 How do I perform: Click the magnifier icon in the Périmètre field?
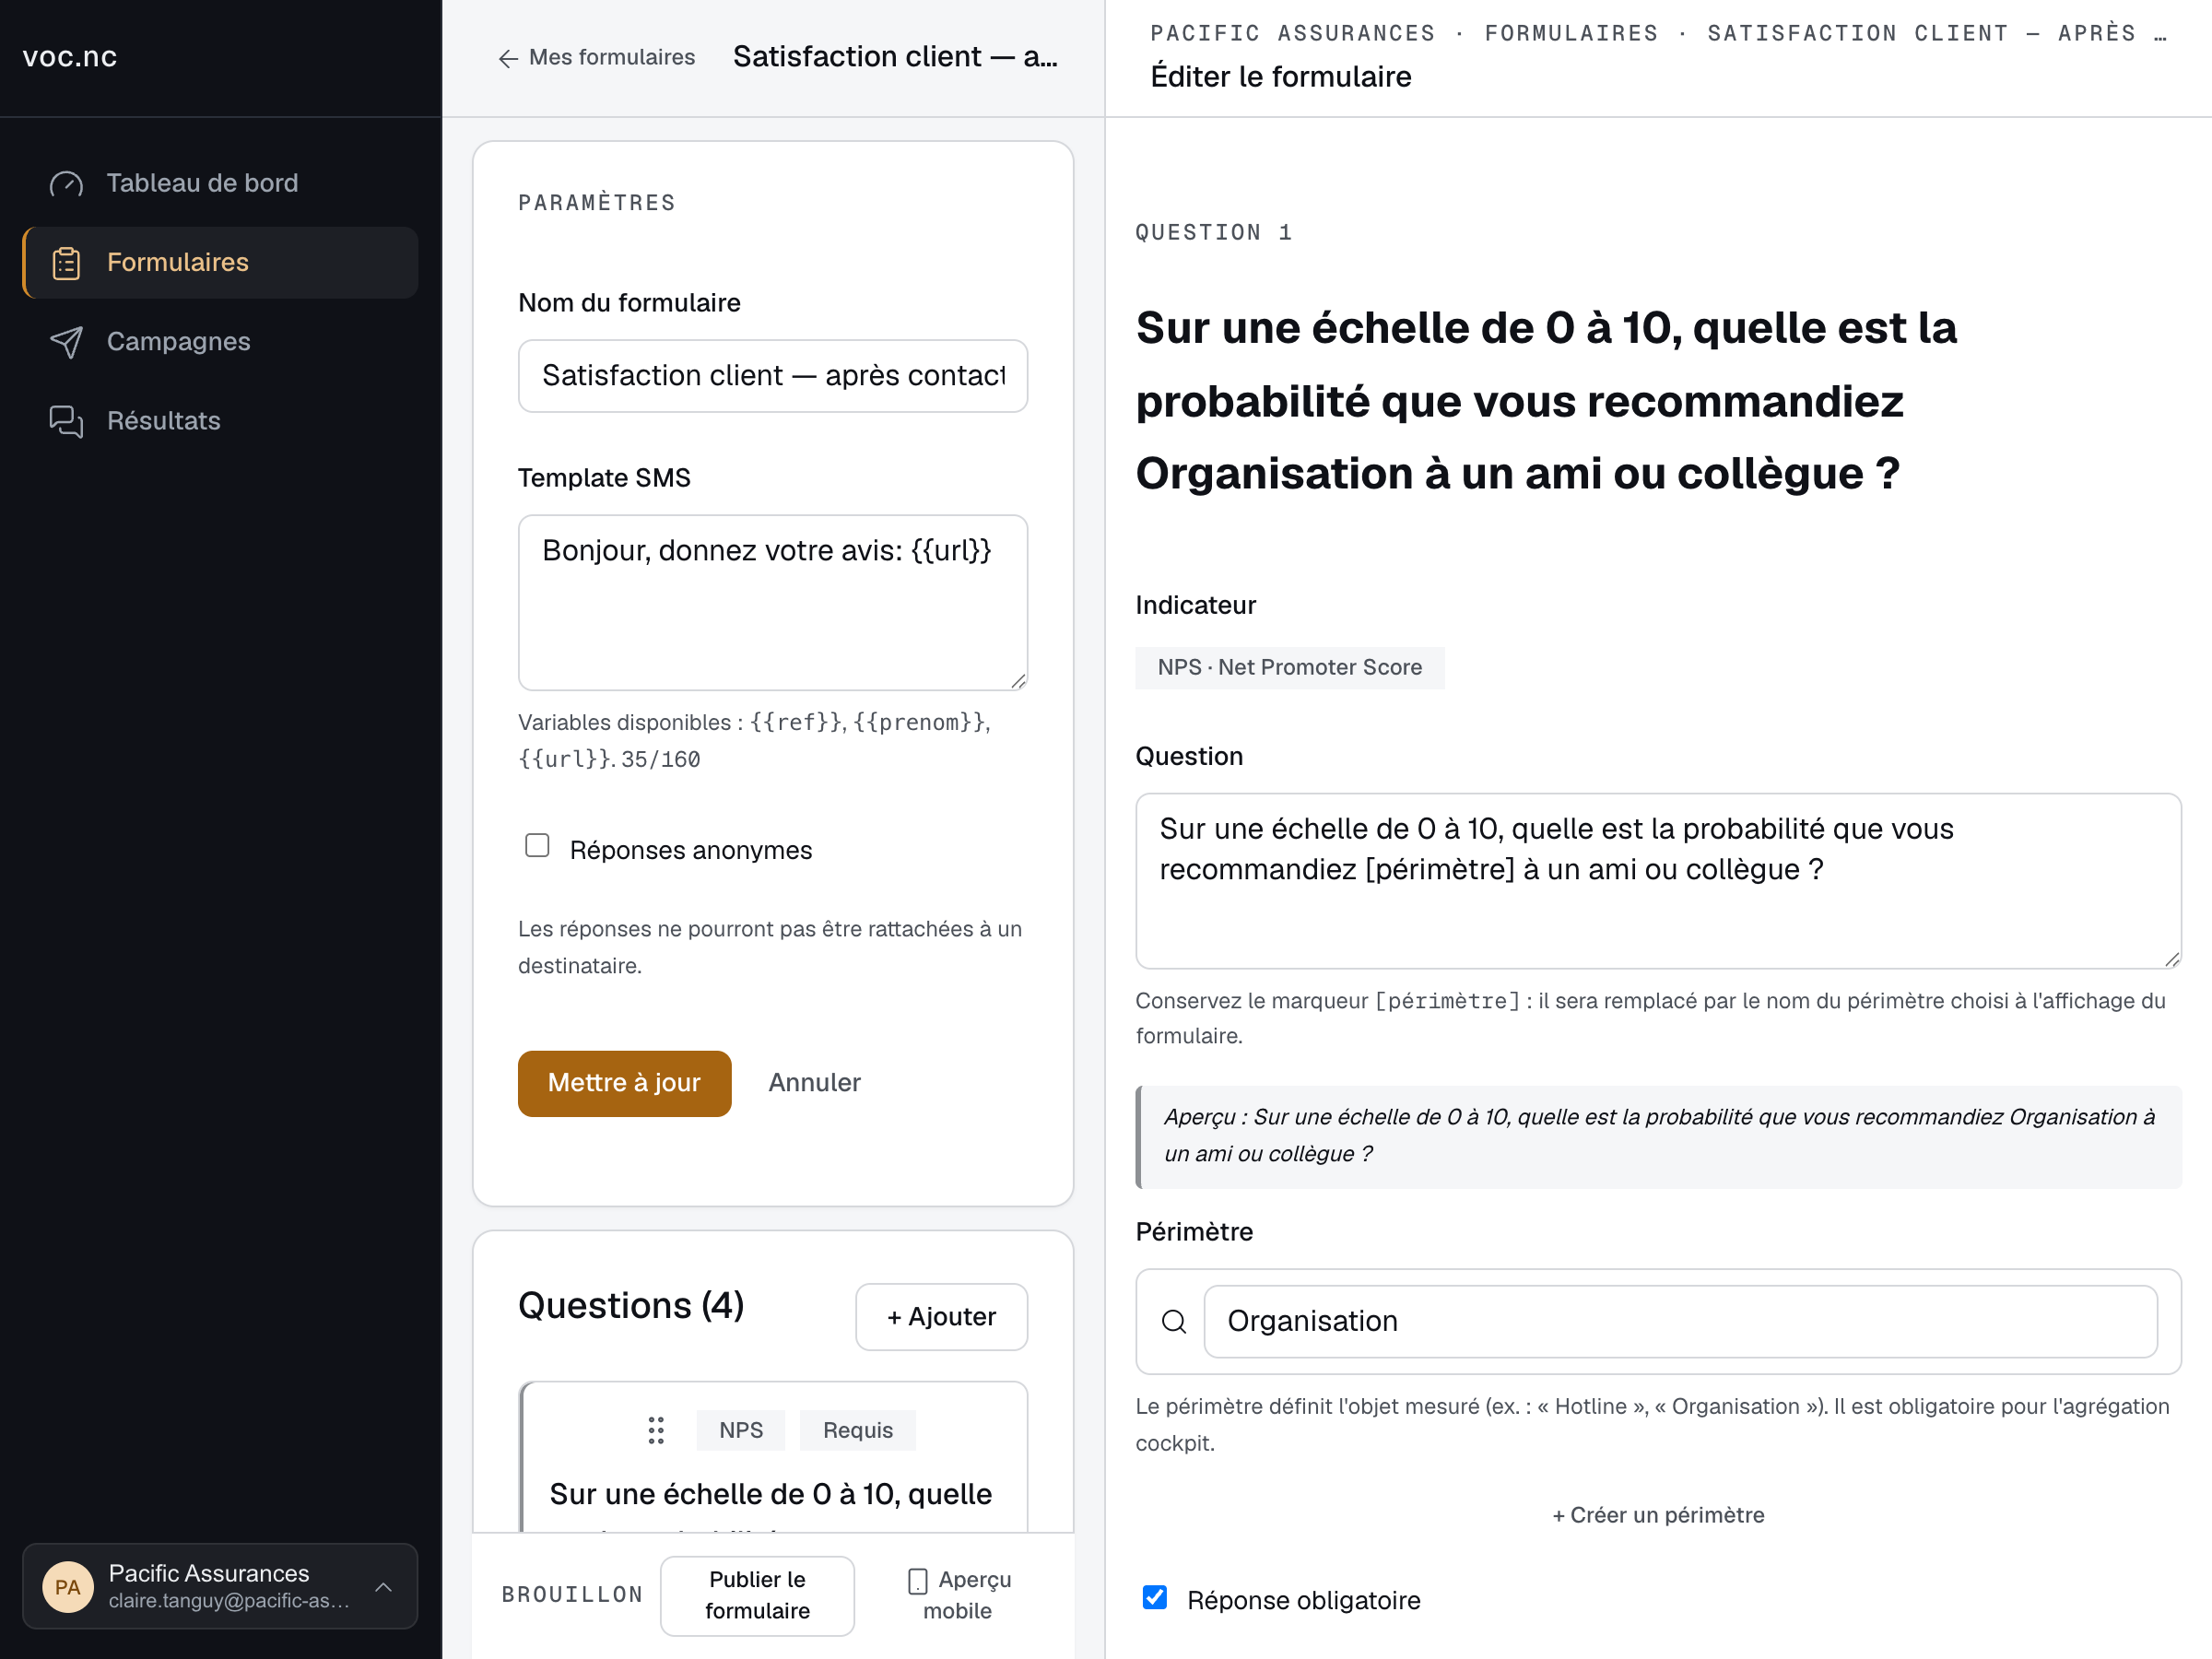click(1174, 1322)
